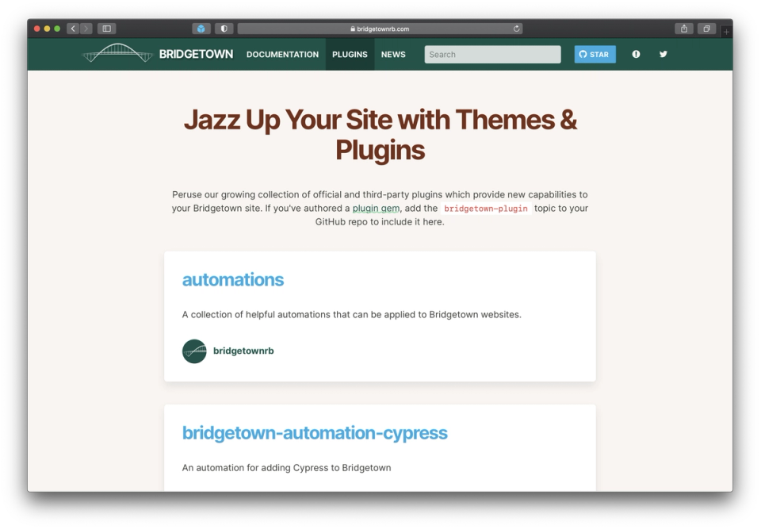Screen dimensions: 761x529
Task: Follow the 'plugin gem' link
Action: pos(376,209)
